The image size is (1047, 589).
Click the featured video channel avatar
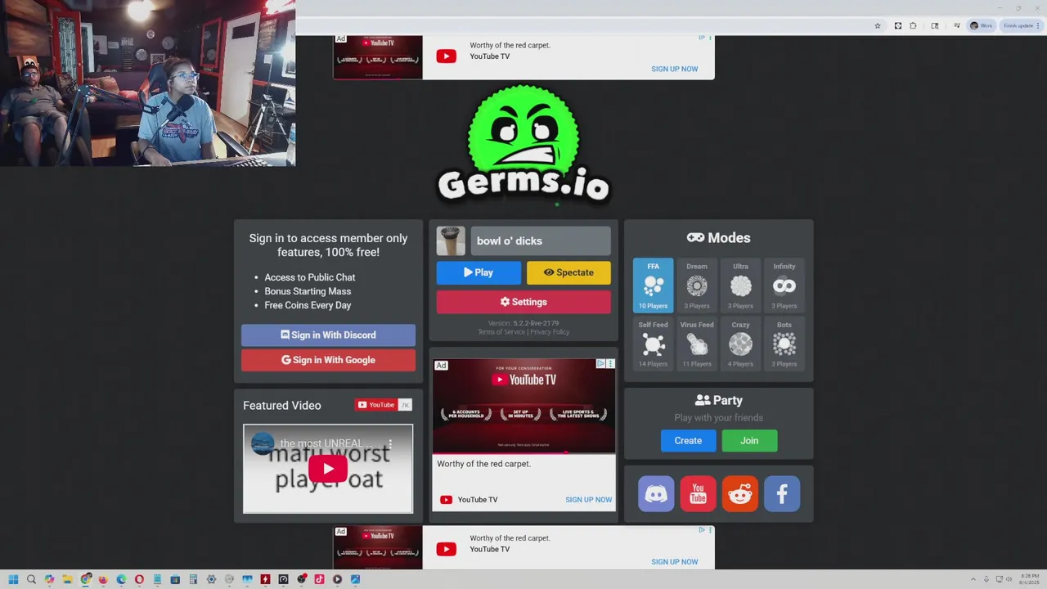pos(263,444)
